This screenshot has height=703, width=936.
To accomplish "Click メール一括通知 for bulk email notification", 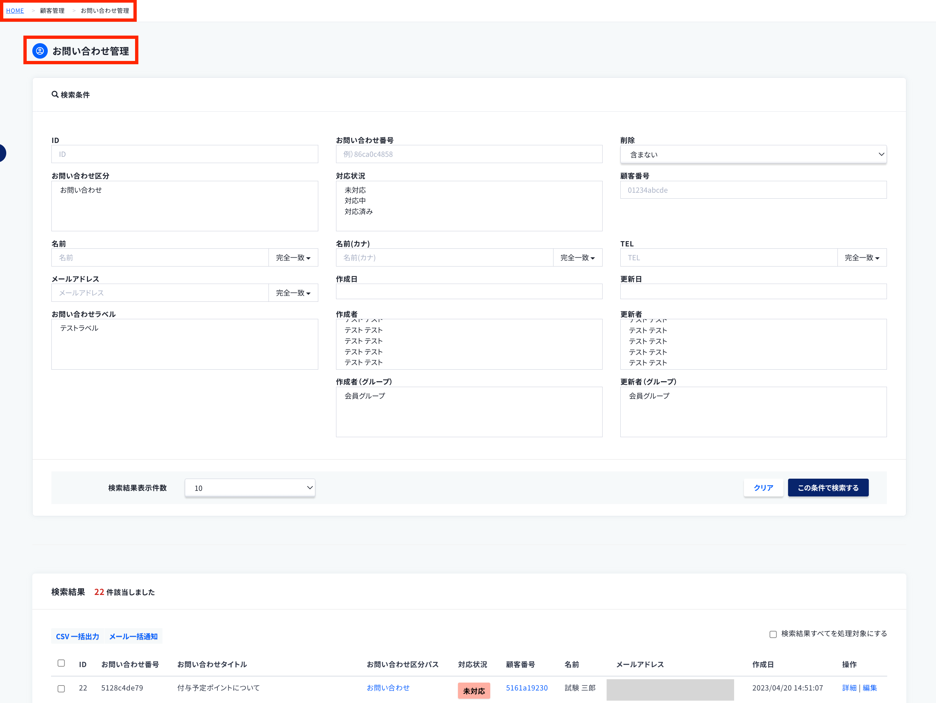I will tap(133, 636).
